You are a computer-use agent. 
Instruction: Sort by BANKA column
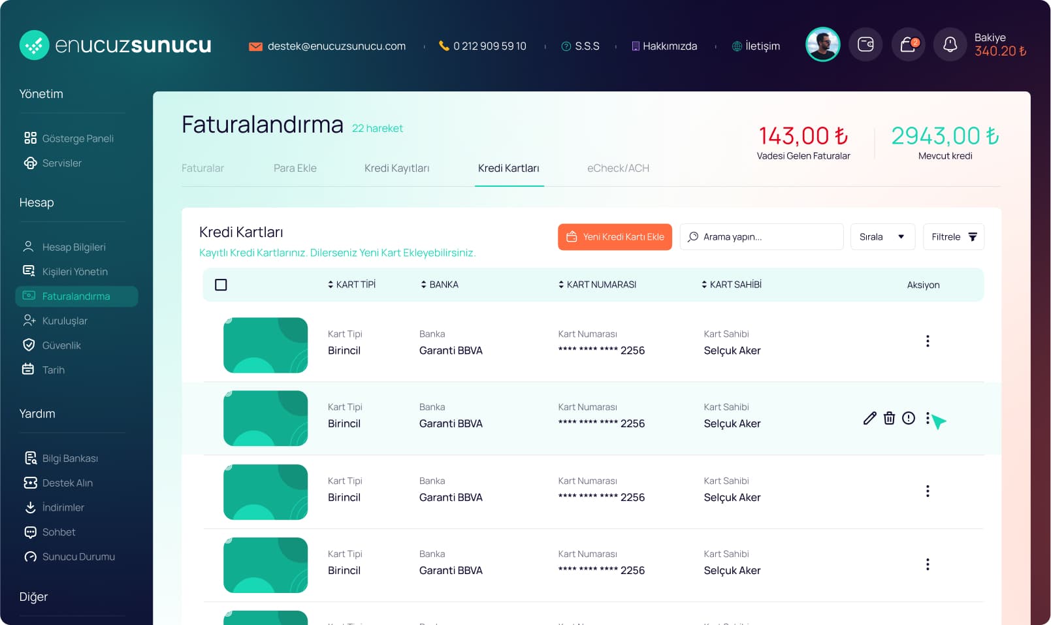coord(439,284)
